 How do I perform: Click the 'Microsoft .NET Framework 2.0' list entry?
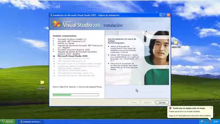coord(71,41)
